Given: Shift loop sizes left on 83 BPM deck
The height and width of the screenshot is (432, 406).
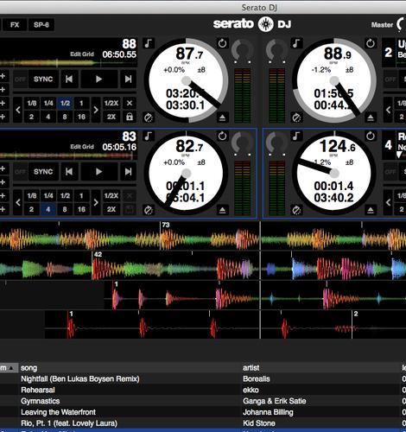Looking at the screenshot, I should point(18,202).
